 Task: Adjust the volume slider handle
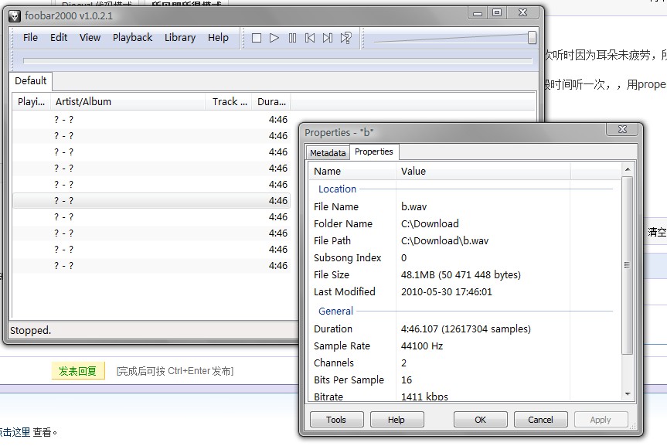[532, 37]
